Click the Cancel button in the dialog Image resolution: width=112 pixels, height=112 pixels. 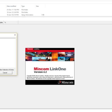(5, 73)
